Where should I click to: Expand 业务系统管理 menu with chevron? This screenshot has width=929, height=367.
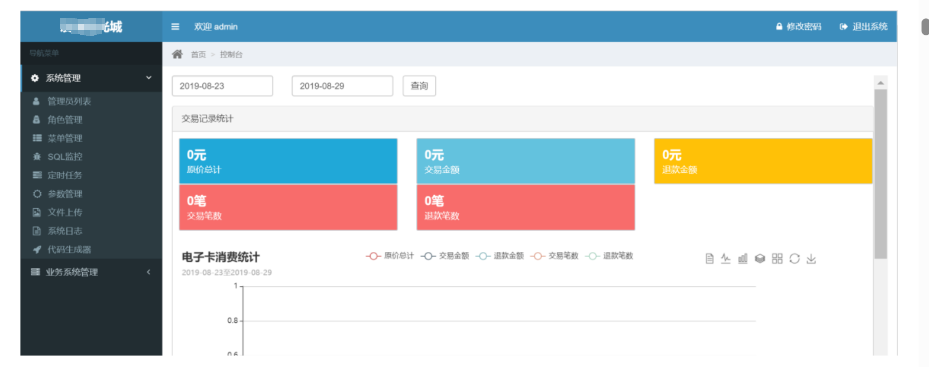(x=149, y=272)
